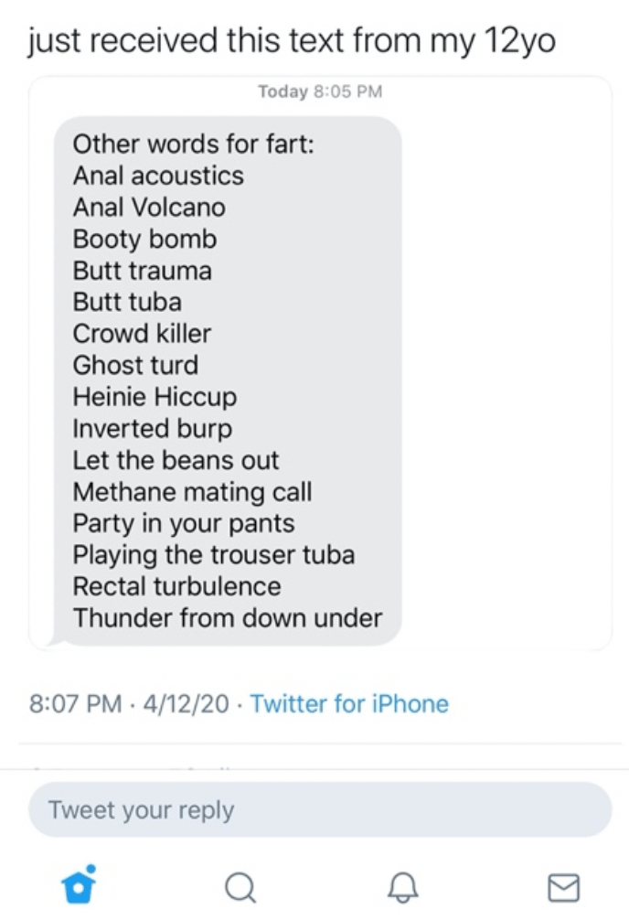Go to the Home timeline tab
Screen dimensions: 629x920
click(78, 885)
